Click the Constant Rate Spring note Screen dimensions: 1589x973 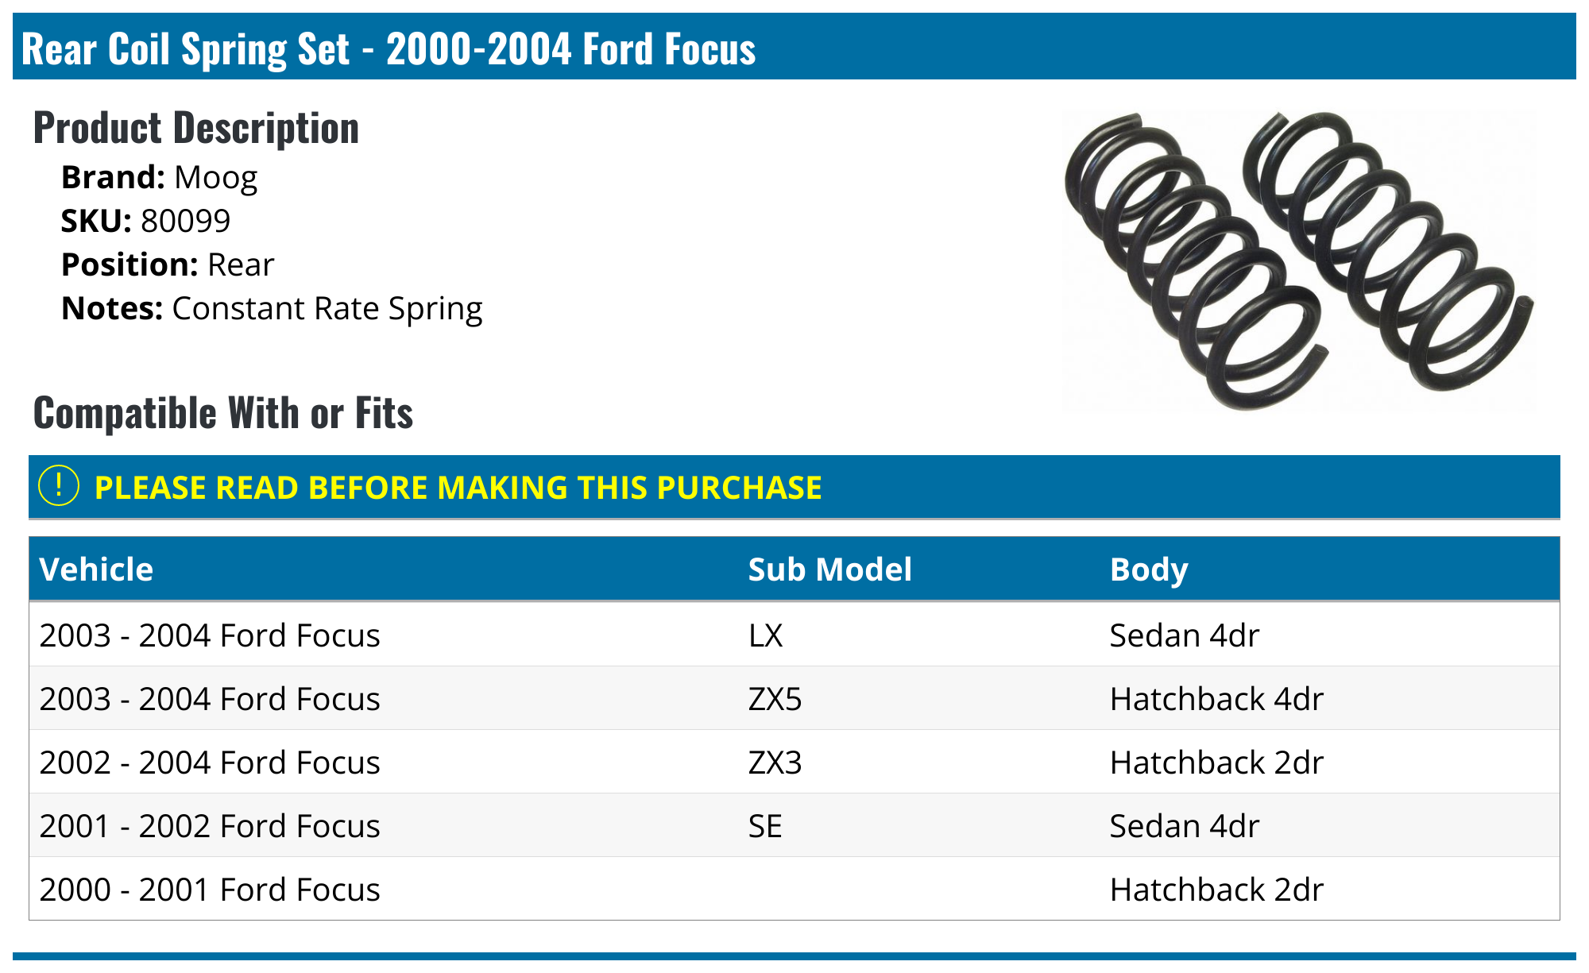click(x=327, y=308)
